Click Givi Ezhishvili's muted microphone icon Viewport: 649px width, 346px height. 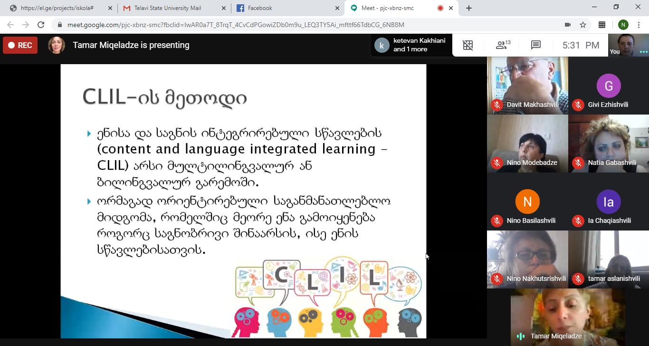click(x=578, y=105)
